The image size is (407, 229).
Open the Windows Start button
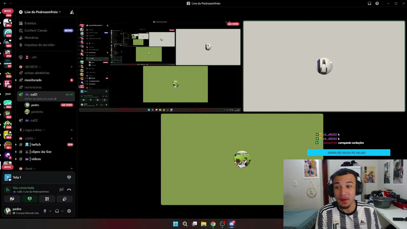point(176,224)
